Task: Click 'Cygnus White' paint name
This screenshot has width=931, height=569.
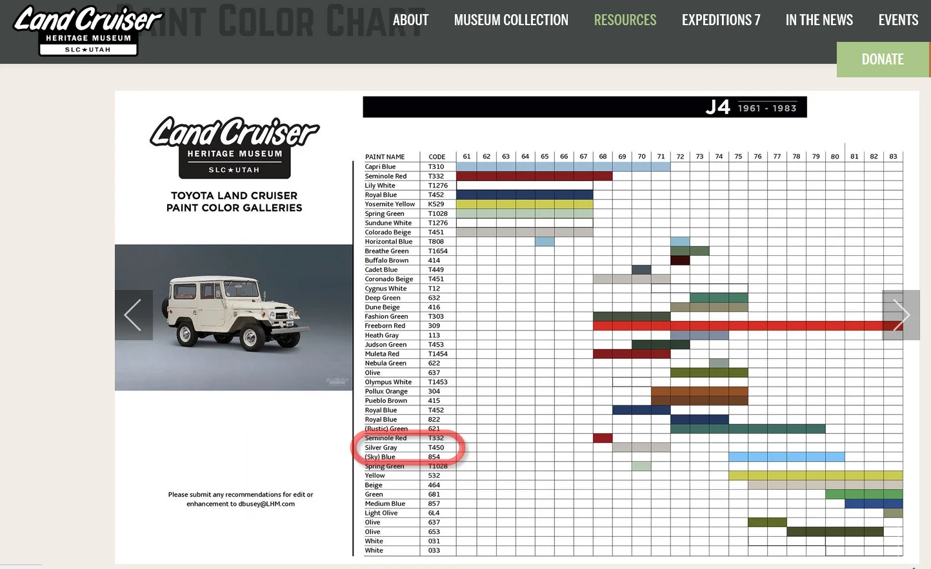Action: click(386, 289)
